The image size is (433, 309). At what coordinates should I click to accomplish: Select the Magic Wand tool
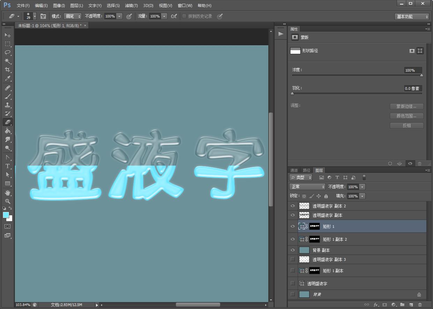[x=7, y=61]
